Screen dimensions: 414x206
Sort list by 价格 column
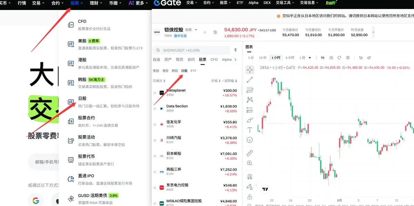(x=216, y=81)
